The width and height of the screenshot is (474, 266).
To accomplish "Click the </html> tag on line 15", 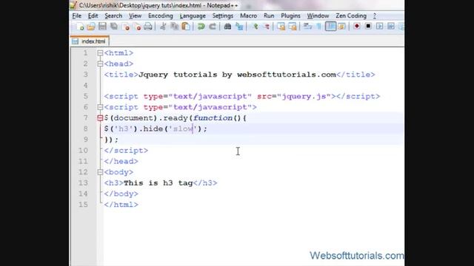I will point(121,205).
